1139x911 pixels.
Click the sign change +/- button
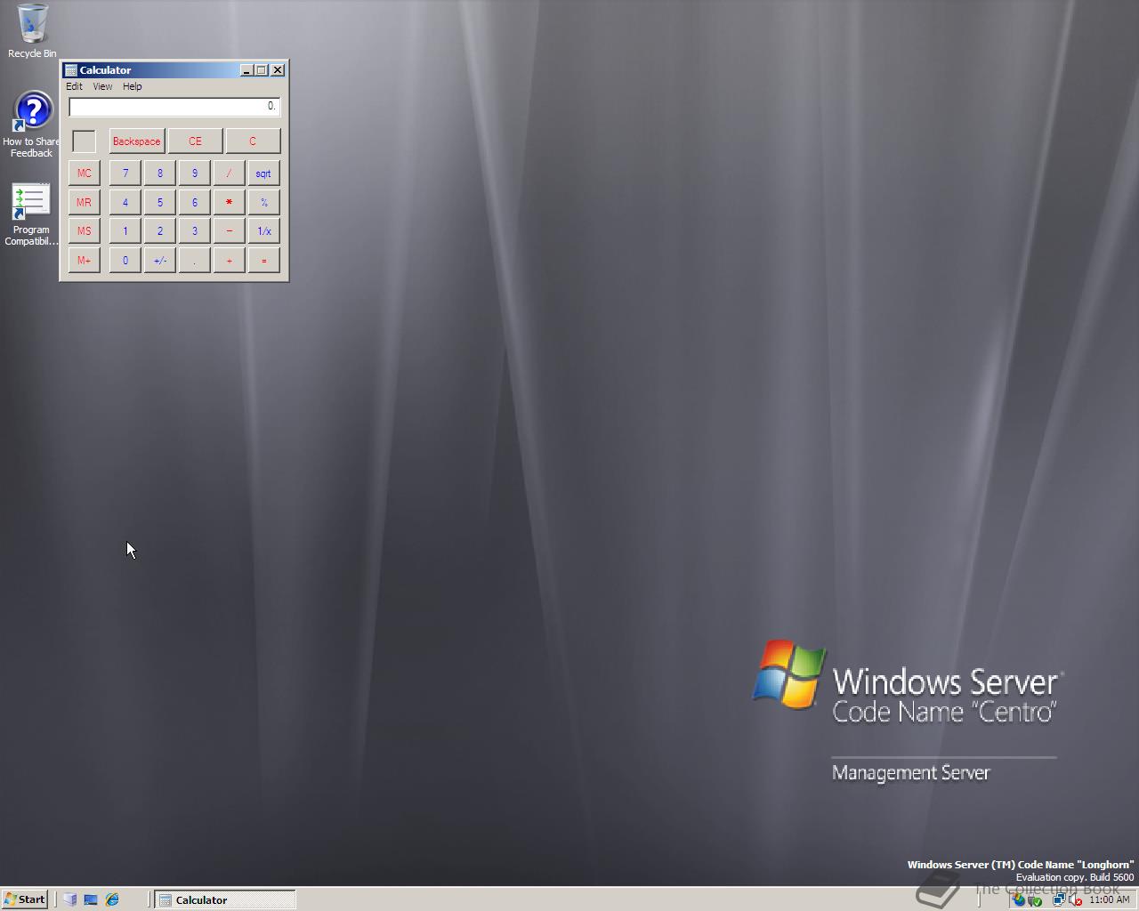[x=160, y=260]
